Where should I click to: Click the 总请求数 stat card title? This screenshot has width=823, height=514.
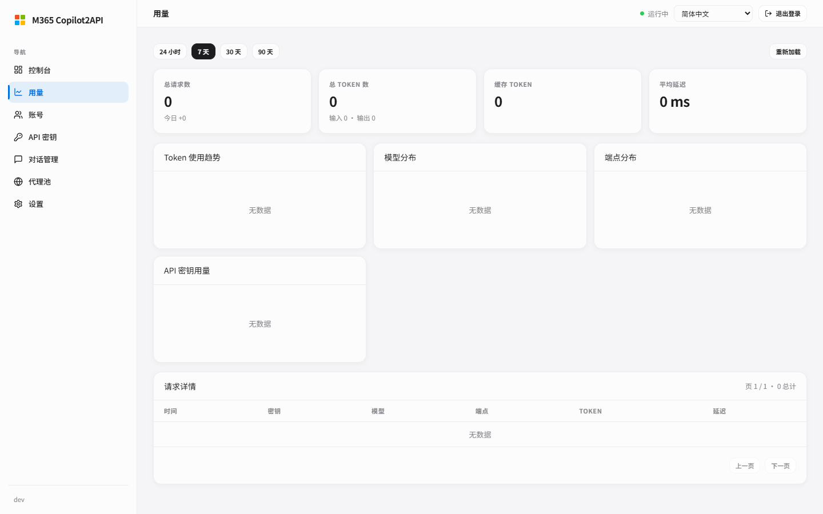177,85
